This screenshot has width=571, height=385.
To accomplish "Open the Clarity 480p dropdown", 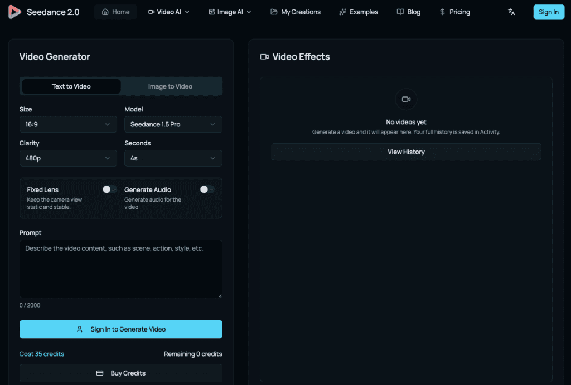I will [x=68, y=158].
